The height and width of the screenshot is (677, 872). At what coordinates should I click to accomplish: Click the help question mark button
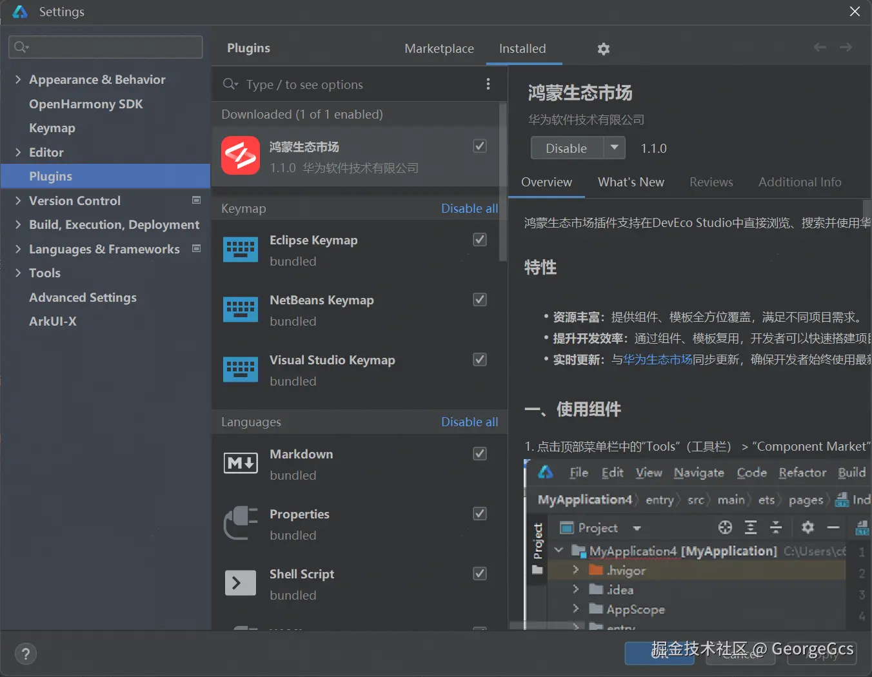point(26,654)
